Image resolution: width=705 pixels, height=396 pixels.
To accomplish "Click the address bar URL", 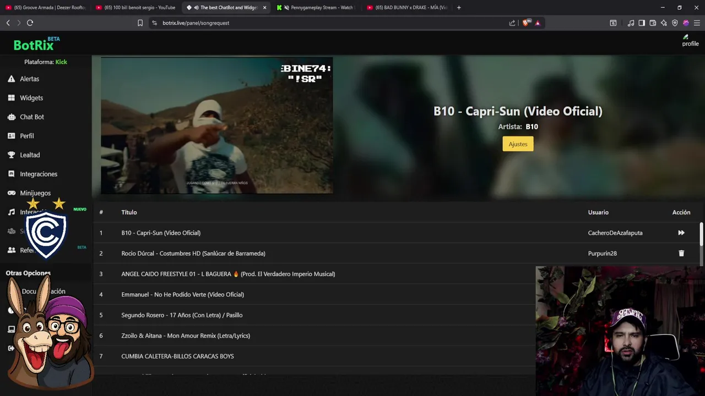I will (196, 23).
